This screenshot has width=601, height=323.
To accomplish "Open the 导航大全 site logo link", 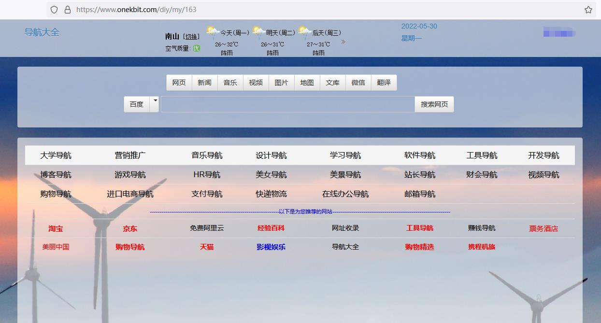I will pos(42,32).
